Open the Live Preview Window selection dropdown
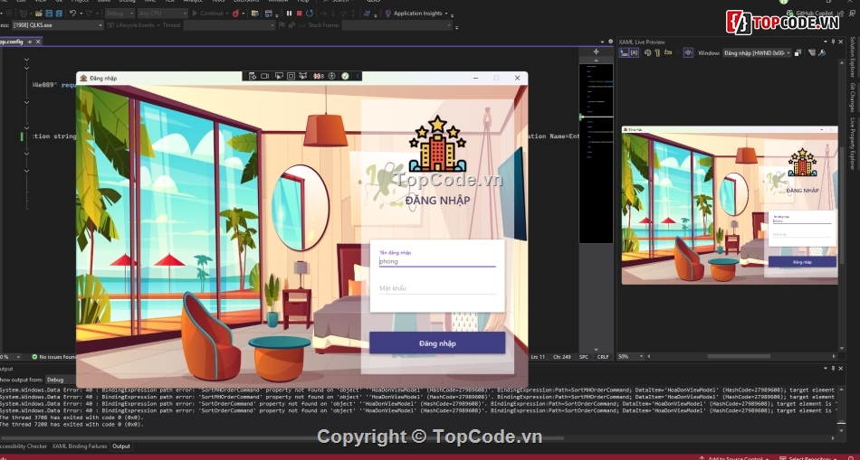The image size is (860, 460). pos(757,53)
